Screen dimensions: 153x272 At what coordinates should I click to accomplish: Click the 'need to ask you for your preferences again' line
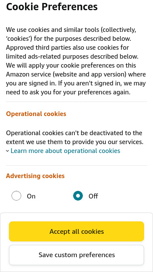pyautogui.click(x=68, y=92)
